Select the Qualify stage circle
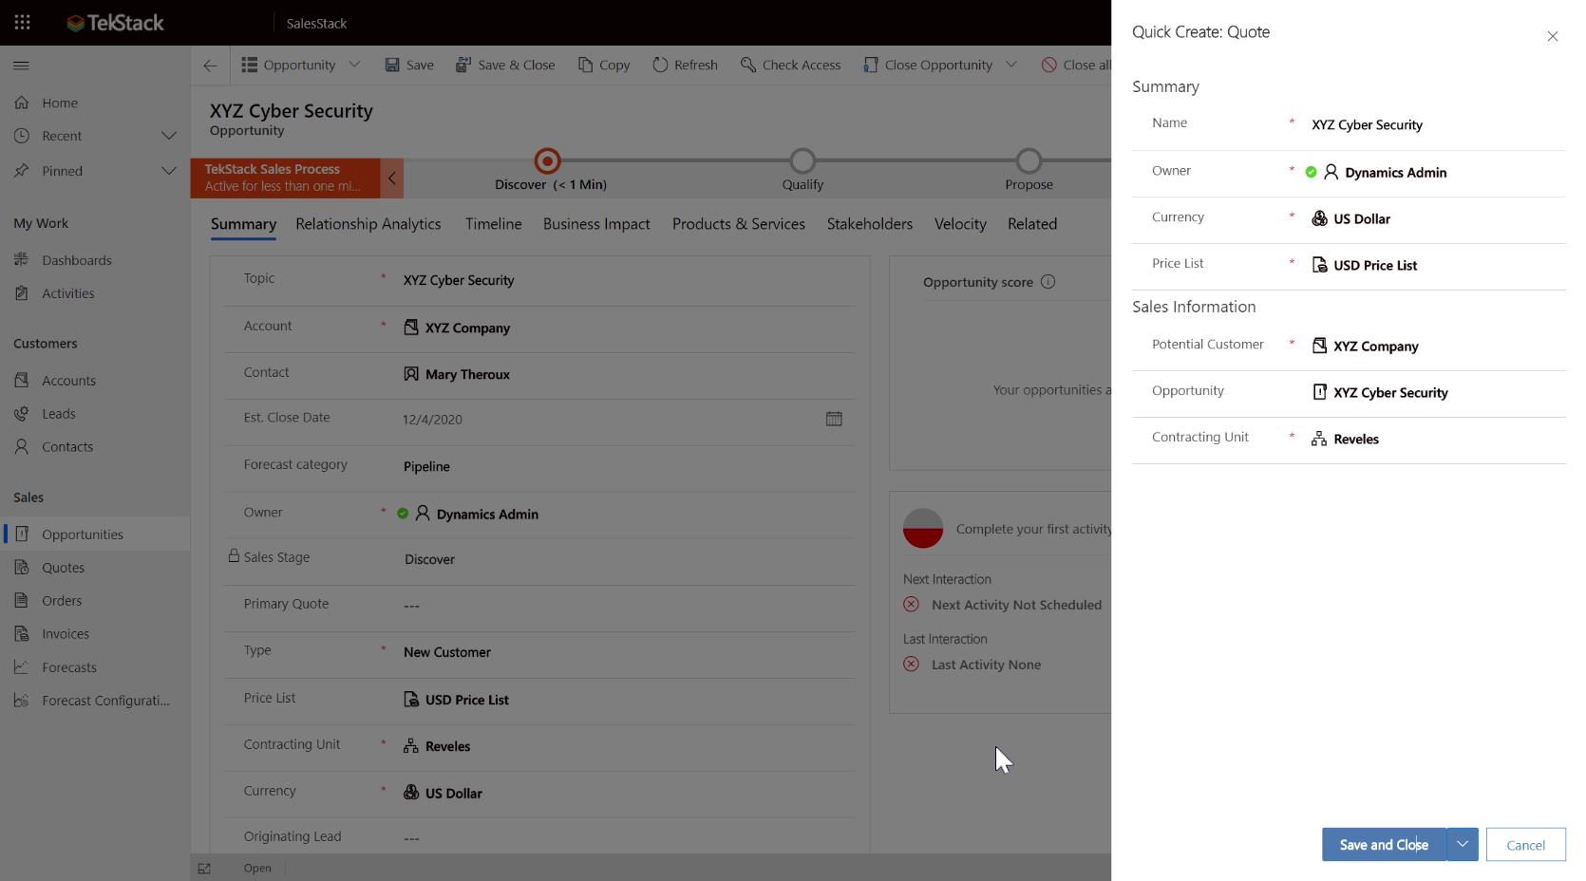1586x881 pixels. coord(802,160)
